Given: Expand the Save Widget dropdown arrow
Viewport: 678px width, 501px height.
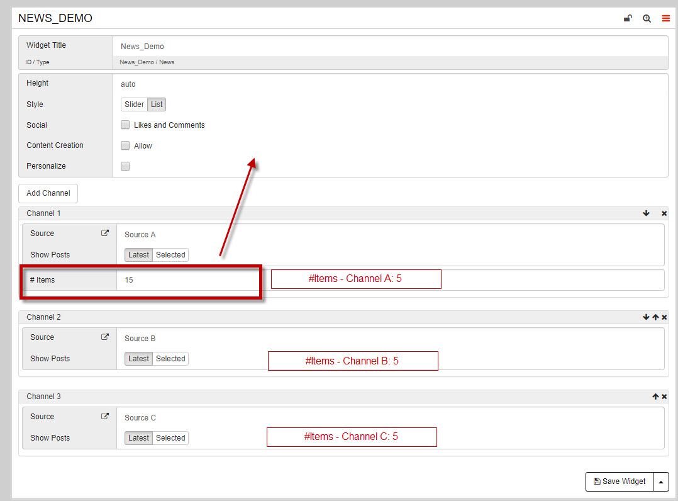Looking at the screenshot, I should click(x=660, y=481).
